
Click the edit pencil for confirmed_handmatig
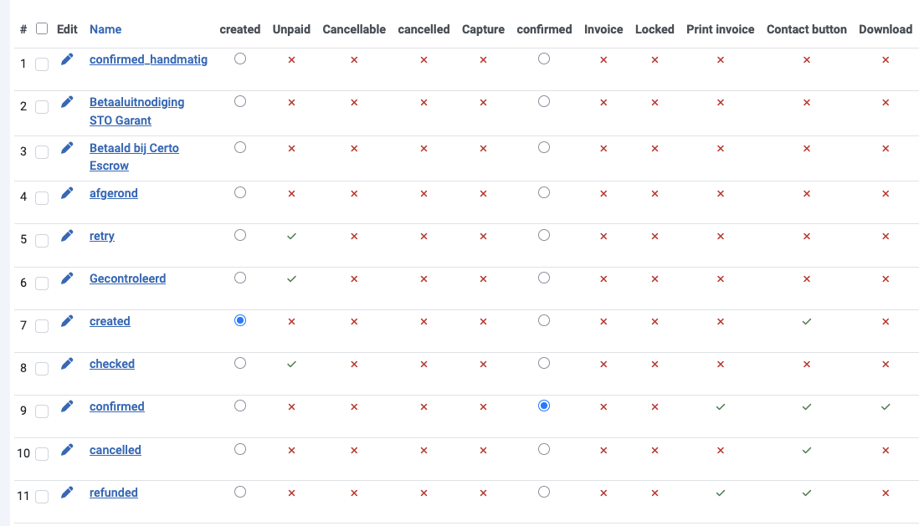[67, 59]
